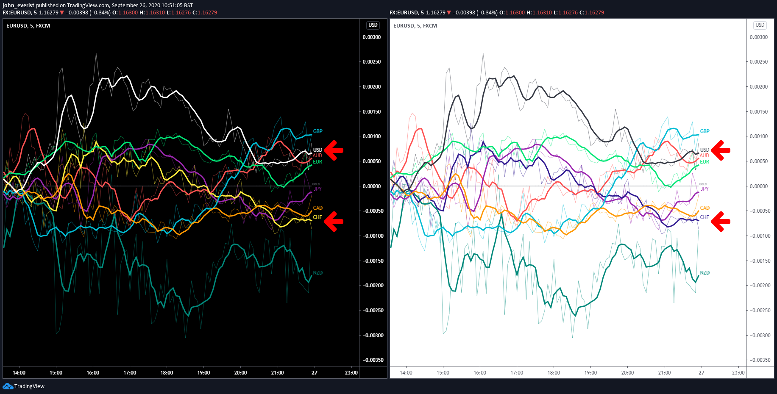The width and height of the screenshot is (777, 394).
Task: Click the −0.00398 (−0.34%) change above dark chart
Action: pos(88,13)
